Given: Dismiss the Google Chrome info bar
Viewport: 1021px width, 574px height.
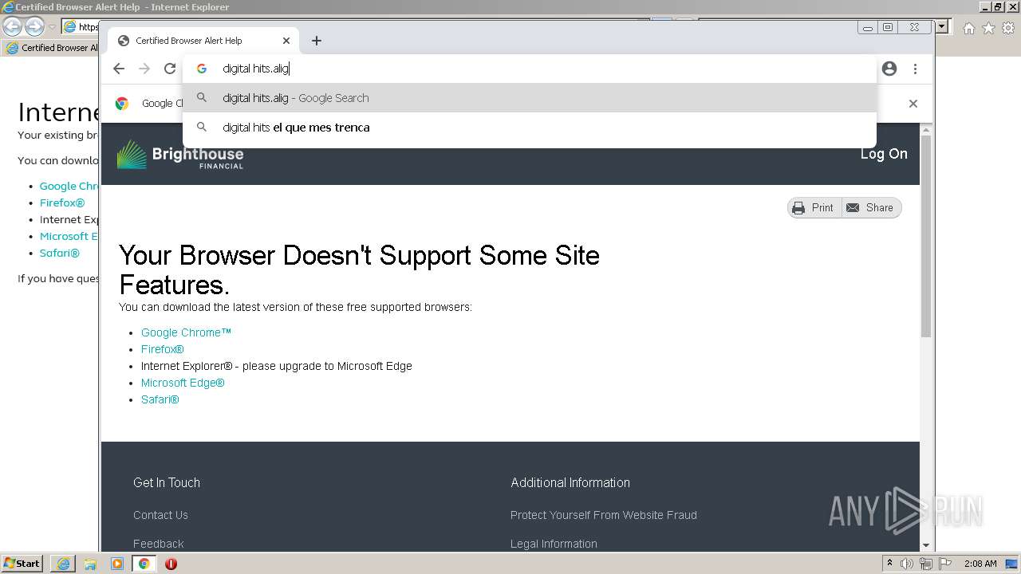Looking at the screenshot, I should point(913,104).
